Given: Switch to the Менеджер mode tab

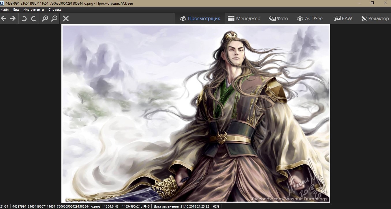Looking at the screenshot, I should 244,18.
